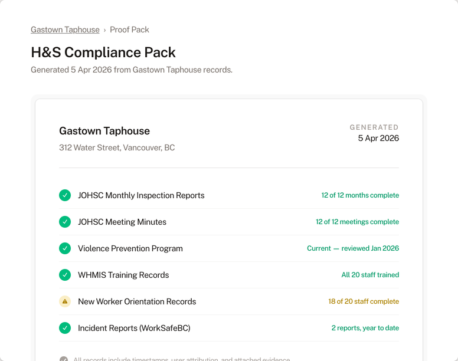Click the generated date 5 Apr 2026 in the card

click(x=378, y=138)
